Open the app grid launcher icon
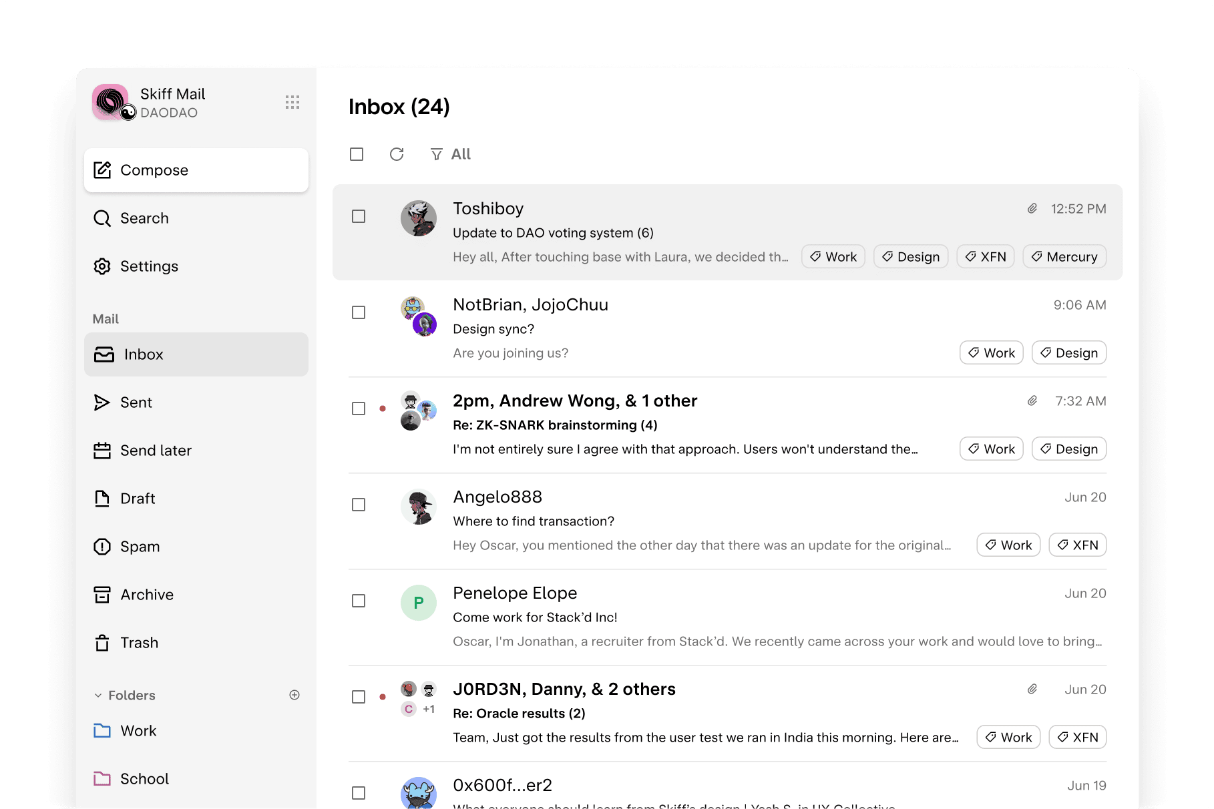Image resolution: width=1214 pixels, height=809 pixels. pyautogui.click(x=292, y=102)
